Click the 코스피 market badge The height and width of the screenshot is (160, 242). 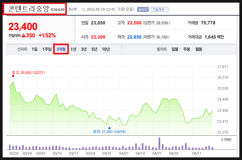73,9
